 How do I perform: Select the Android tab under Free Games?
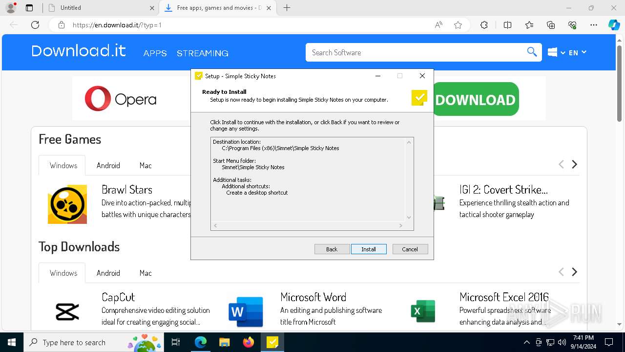108,165
